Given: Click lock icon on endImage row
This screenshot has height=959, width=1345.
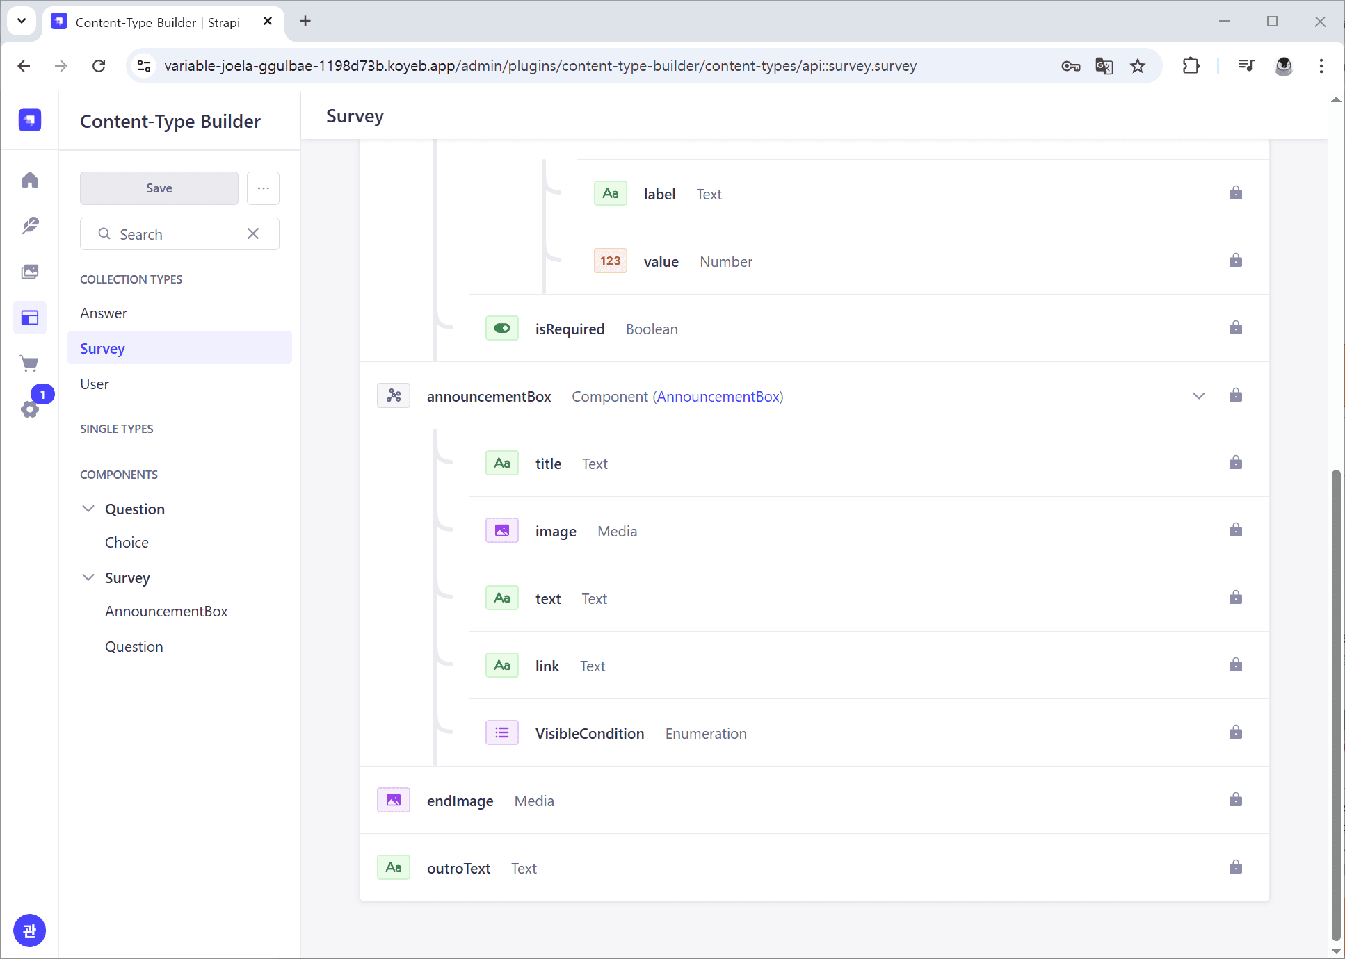Looking at the screenshot, I should 1235,800.
